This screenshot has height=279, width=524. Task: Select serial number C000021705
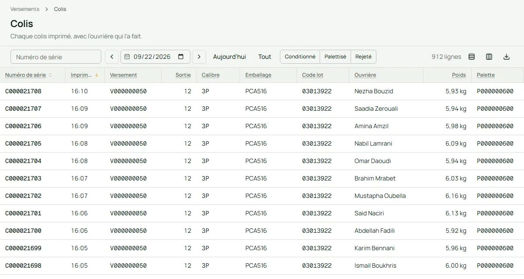pyautogui.click(x=23, y=144)
